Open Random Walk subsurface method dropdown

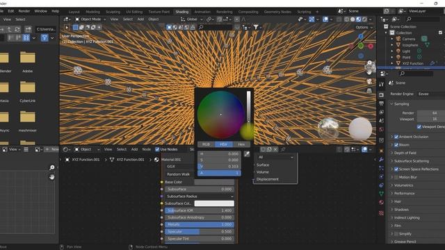[x=179, y=174]
